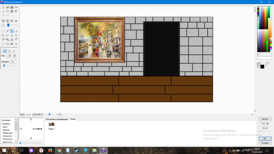Click the resize image tool
This screenshot has height=154, width=274.
tap(3, 44)
